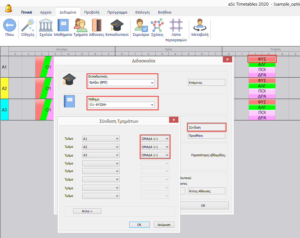The image size is (300, 238).
Task: Open Λίστα περιορισμών constraints list
Action: pyautogui.click(x=176, y=26)
